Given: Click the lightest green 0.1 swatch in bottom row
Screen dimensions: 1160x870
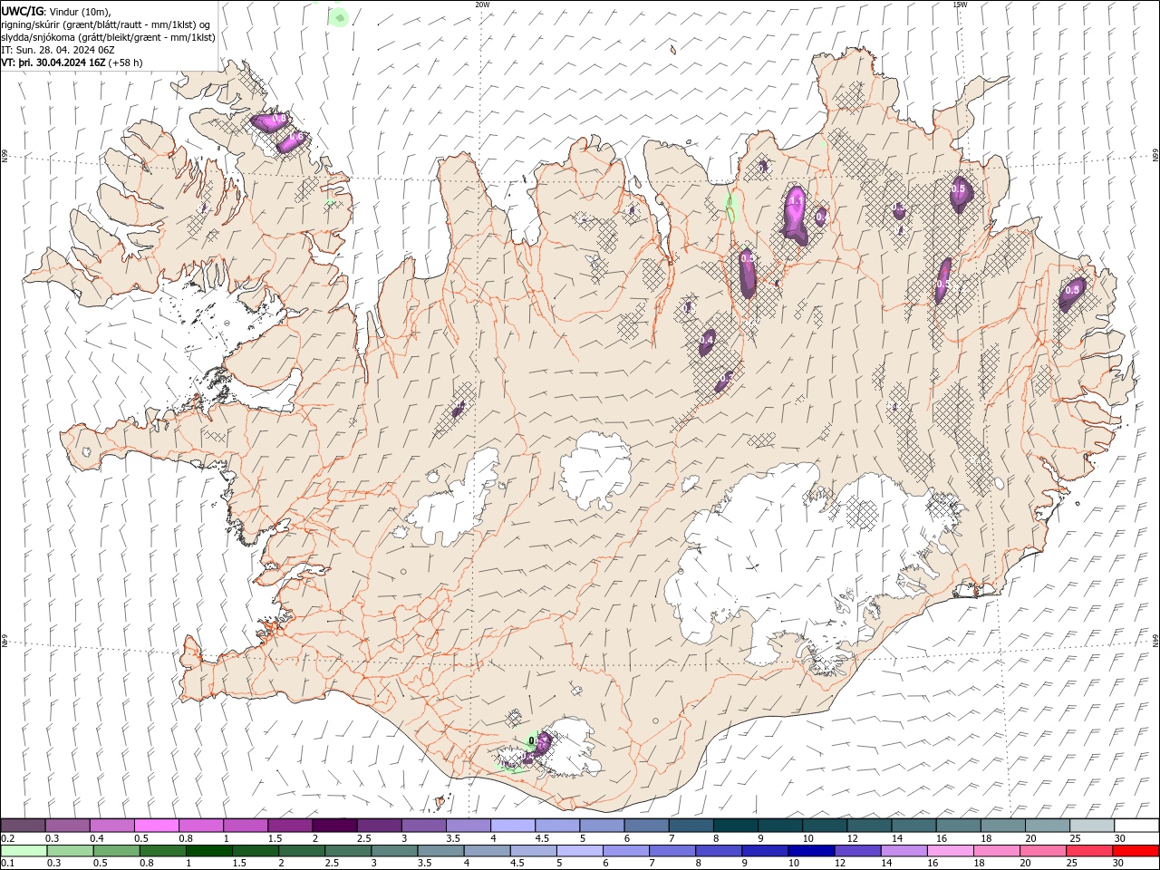Looking at the screenshot, I should tap(24, 851).
